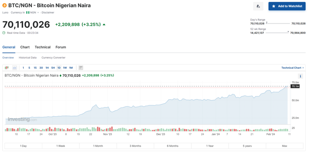Switch to the Historical Data sub-tab
Image resolution: width=309 pixels, height=153 pixels.
click(x=28, y=58)
